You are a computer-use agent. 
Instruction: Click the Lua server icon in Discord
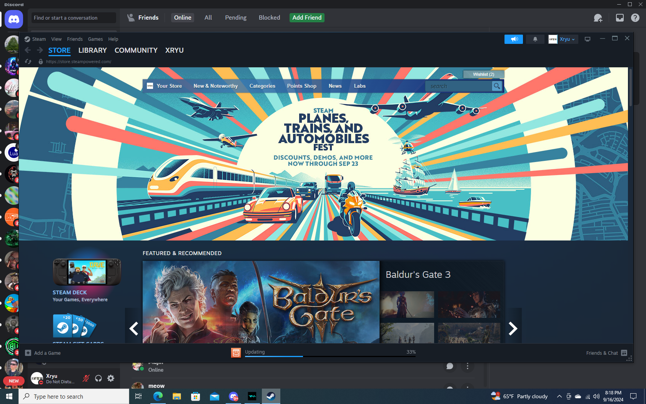pos(13,153)
